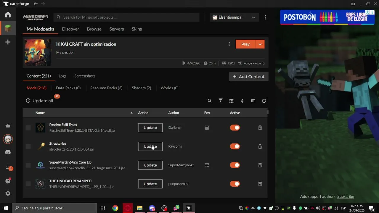Open the CurseForge layout icon in title bar
Image resolution: width=379 pixels, height=213 pixels.
pos(353,4)
